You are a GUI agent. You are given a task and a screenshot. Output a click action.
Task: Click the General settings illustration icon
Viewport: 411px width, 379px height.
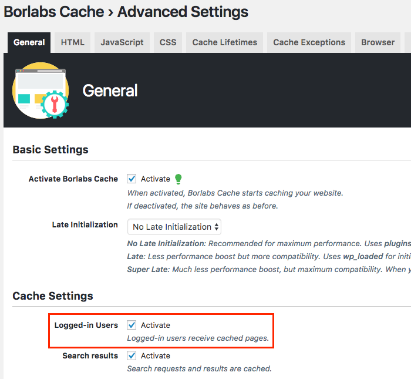coord(41,90)
